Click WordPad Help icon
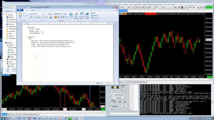 (117, 10)
